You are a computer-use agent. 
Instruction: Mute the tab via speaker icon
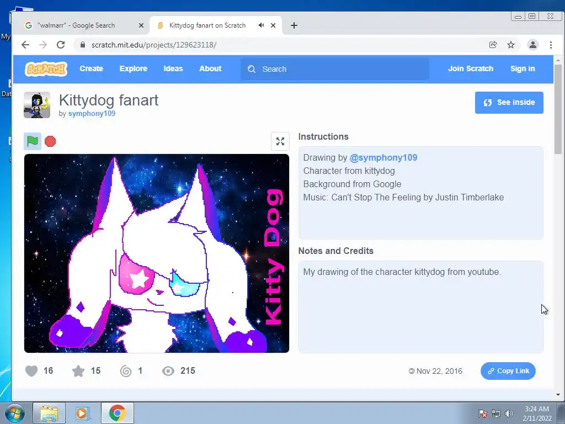[261, 25]
